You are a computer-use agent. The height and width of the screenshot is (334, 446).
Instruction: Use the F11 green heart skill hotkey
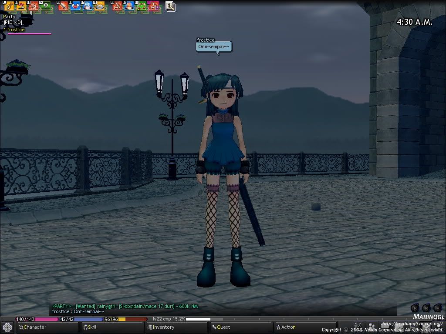click(142, 6)
